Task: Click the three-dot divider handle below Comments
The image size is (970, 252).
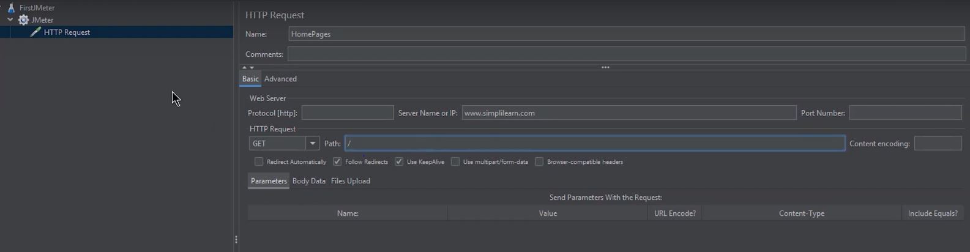Action: [x=605, y=67]
